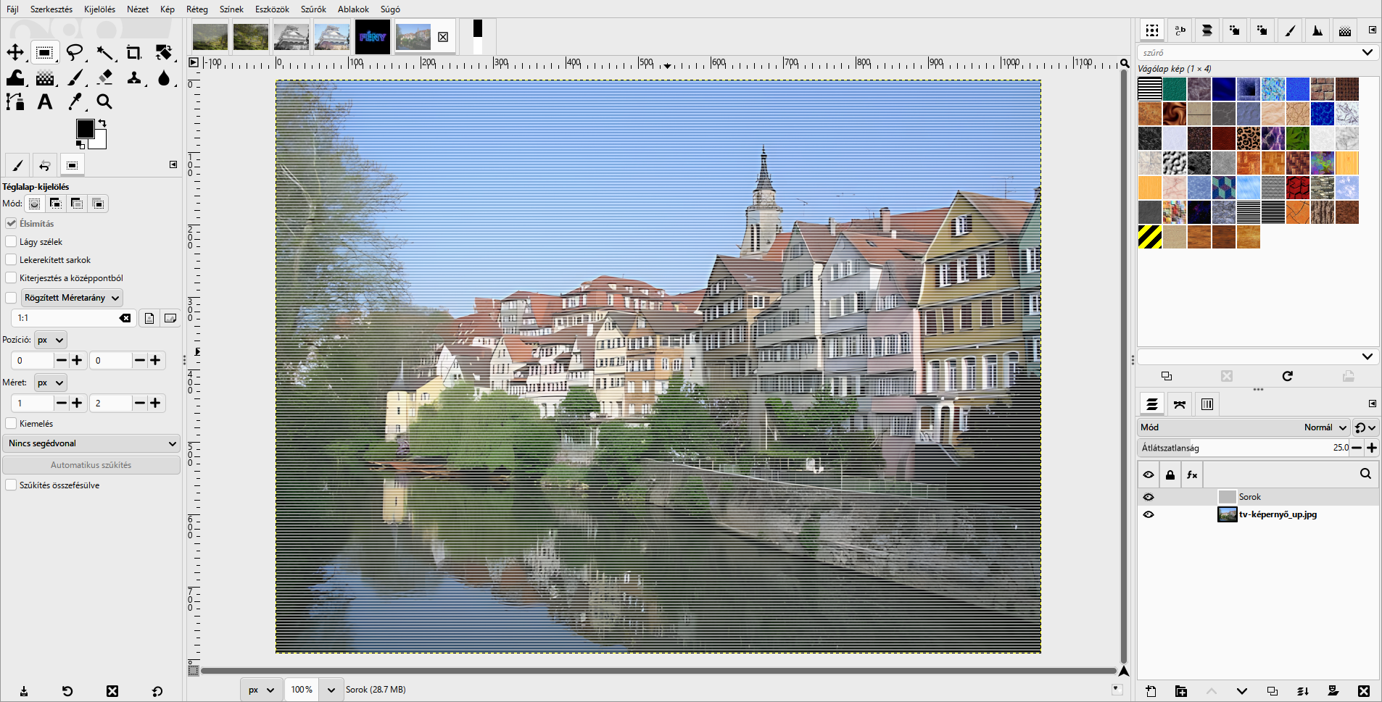Open the zoom percentage dropdown

(331, 690)
